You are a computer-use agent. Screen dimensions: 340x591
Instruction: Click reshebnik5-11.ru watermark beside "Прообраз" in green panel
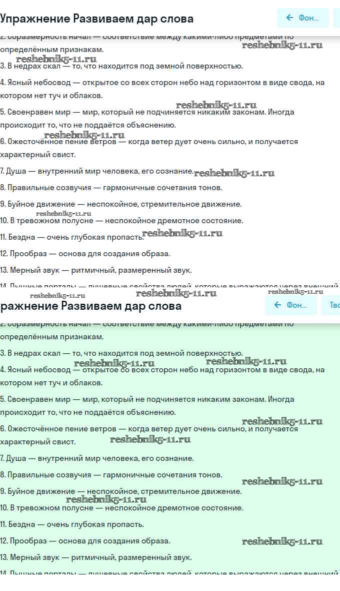pyautogui.click(x=282, y=541)
